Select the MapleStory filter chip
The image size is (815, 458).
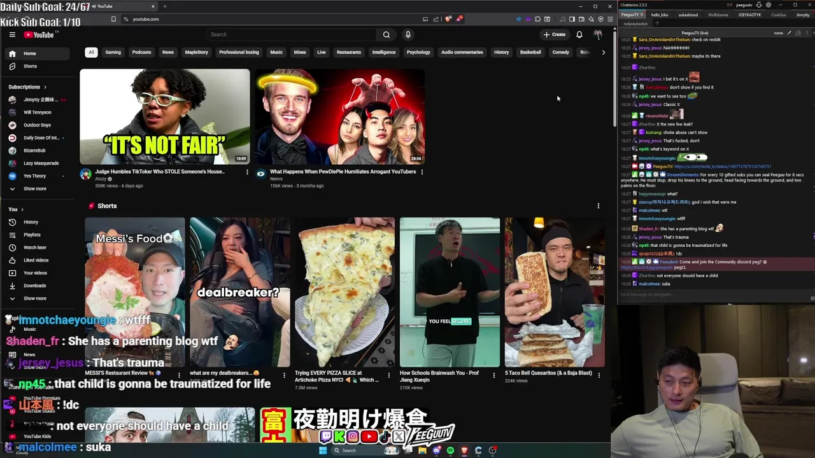click(x=196, y=52)
